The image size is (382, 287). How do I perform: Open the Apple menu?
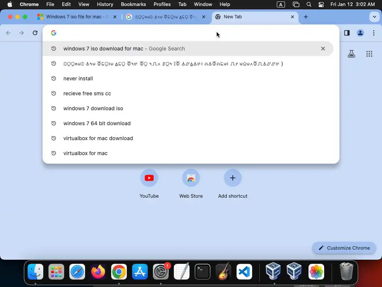point(10,4)
